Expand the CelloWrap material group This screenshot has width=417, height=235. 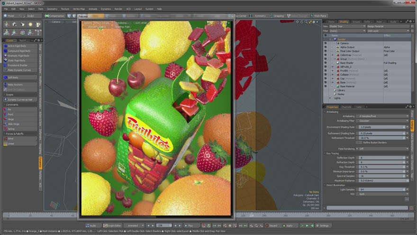(333, 55)
